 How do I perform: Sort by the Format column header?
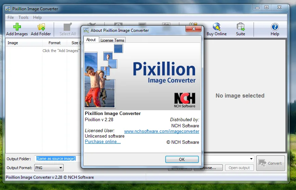point(54,43)
